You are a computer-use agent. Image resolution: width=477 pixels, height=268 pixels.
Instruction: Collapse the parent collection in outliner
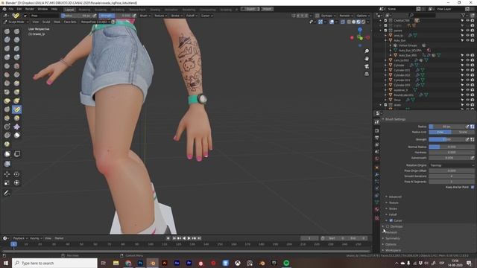point(381,31)
